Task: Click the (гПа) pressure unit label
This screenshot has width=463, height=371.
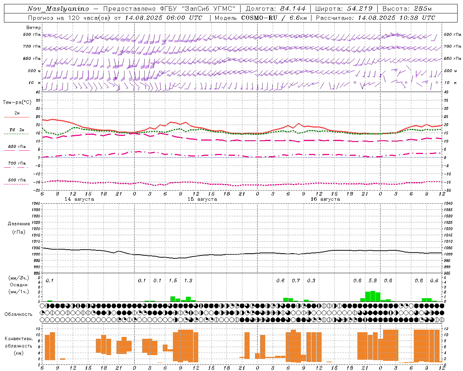Action: click(19, 232)
